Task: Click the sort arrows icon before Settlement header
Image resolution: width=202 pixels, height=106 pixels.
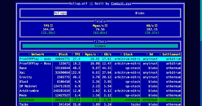Action: click(160, 54)
